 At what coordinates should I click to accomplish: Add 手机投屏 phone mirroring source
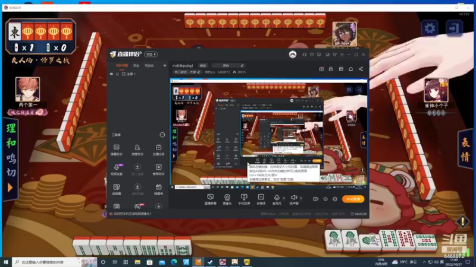click(244, 199)
